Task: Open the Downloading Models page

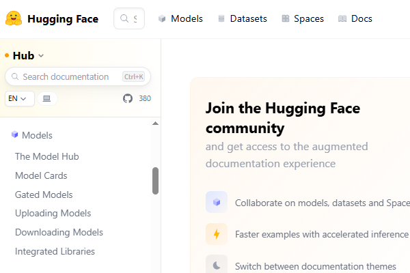Action: click(59, 232)
